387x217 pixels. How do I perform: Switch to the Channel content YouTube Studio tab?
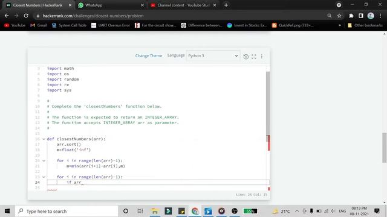tap(183, 5)
